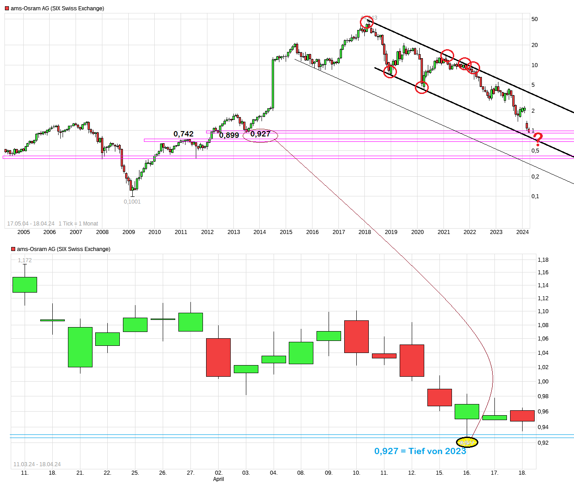Select the red candlestick for 10. April
The image size is (574, 502).
pos(357,337)
